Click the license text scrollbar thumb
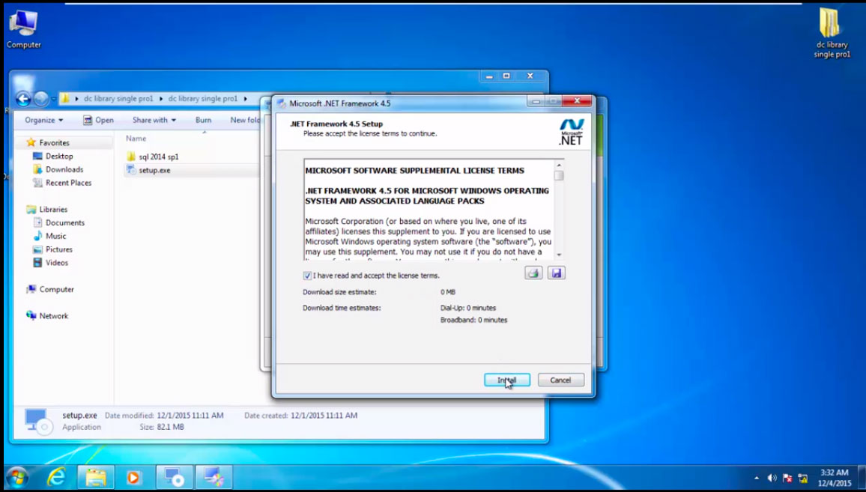The width and height of the screenshot is (866, 492). click(559, 175)
